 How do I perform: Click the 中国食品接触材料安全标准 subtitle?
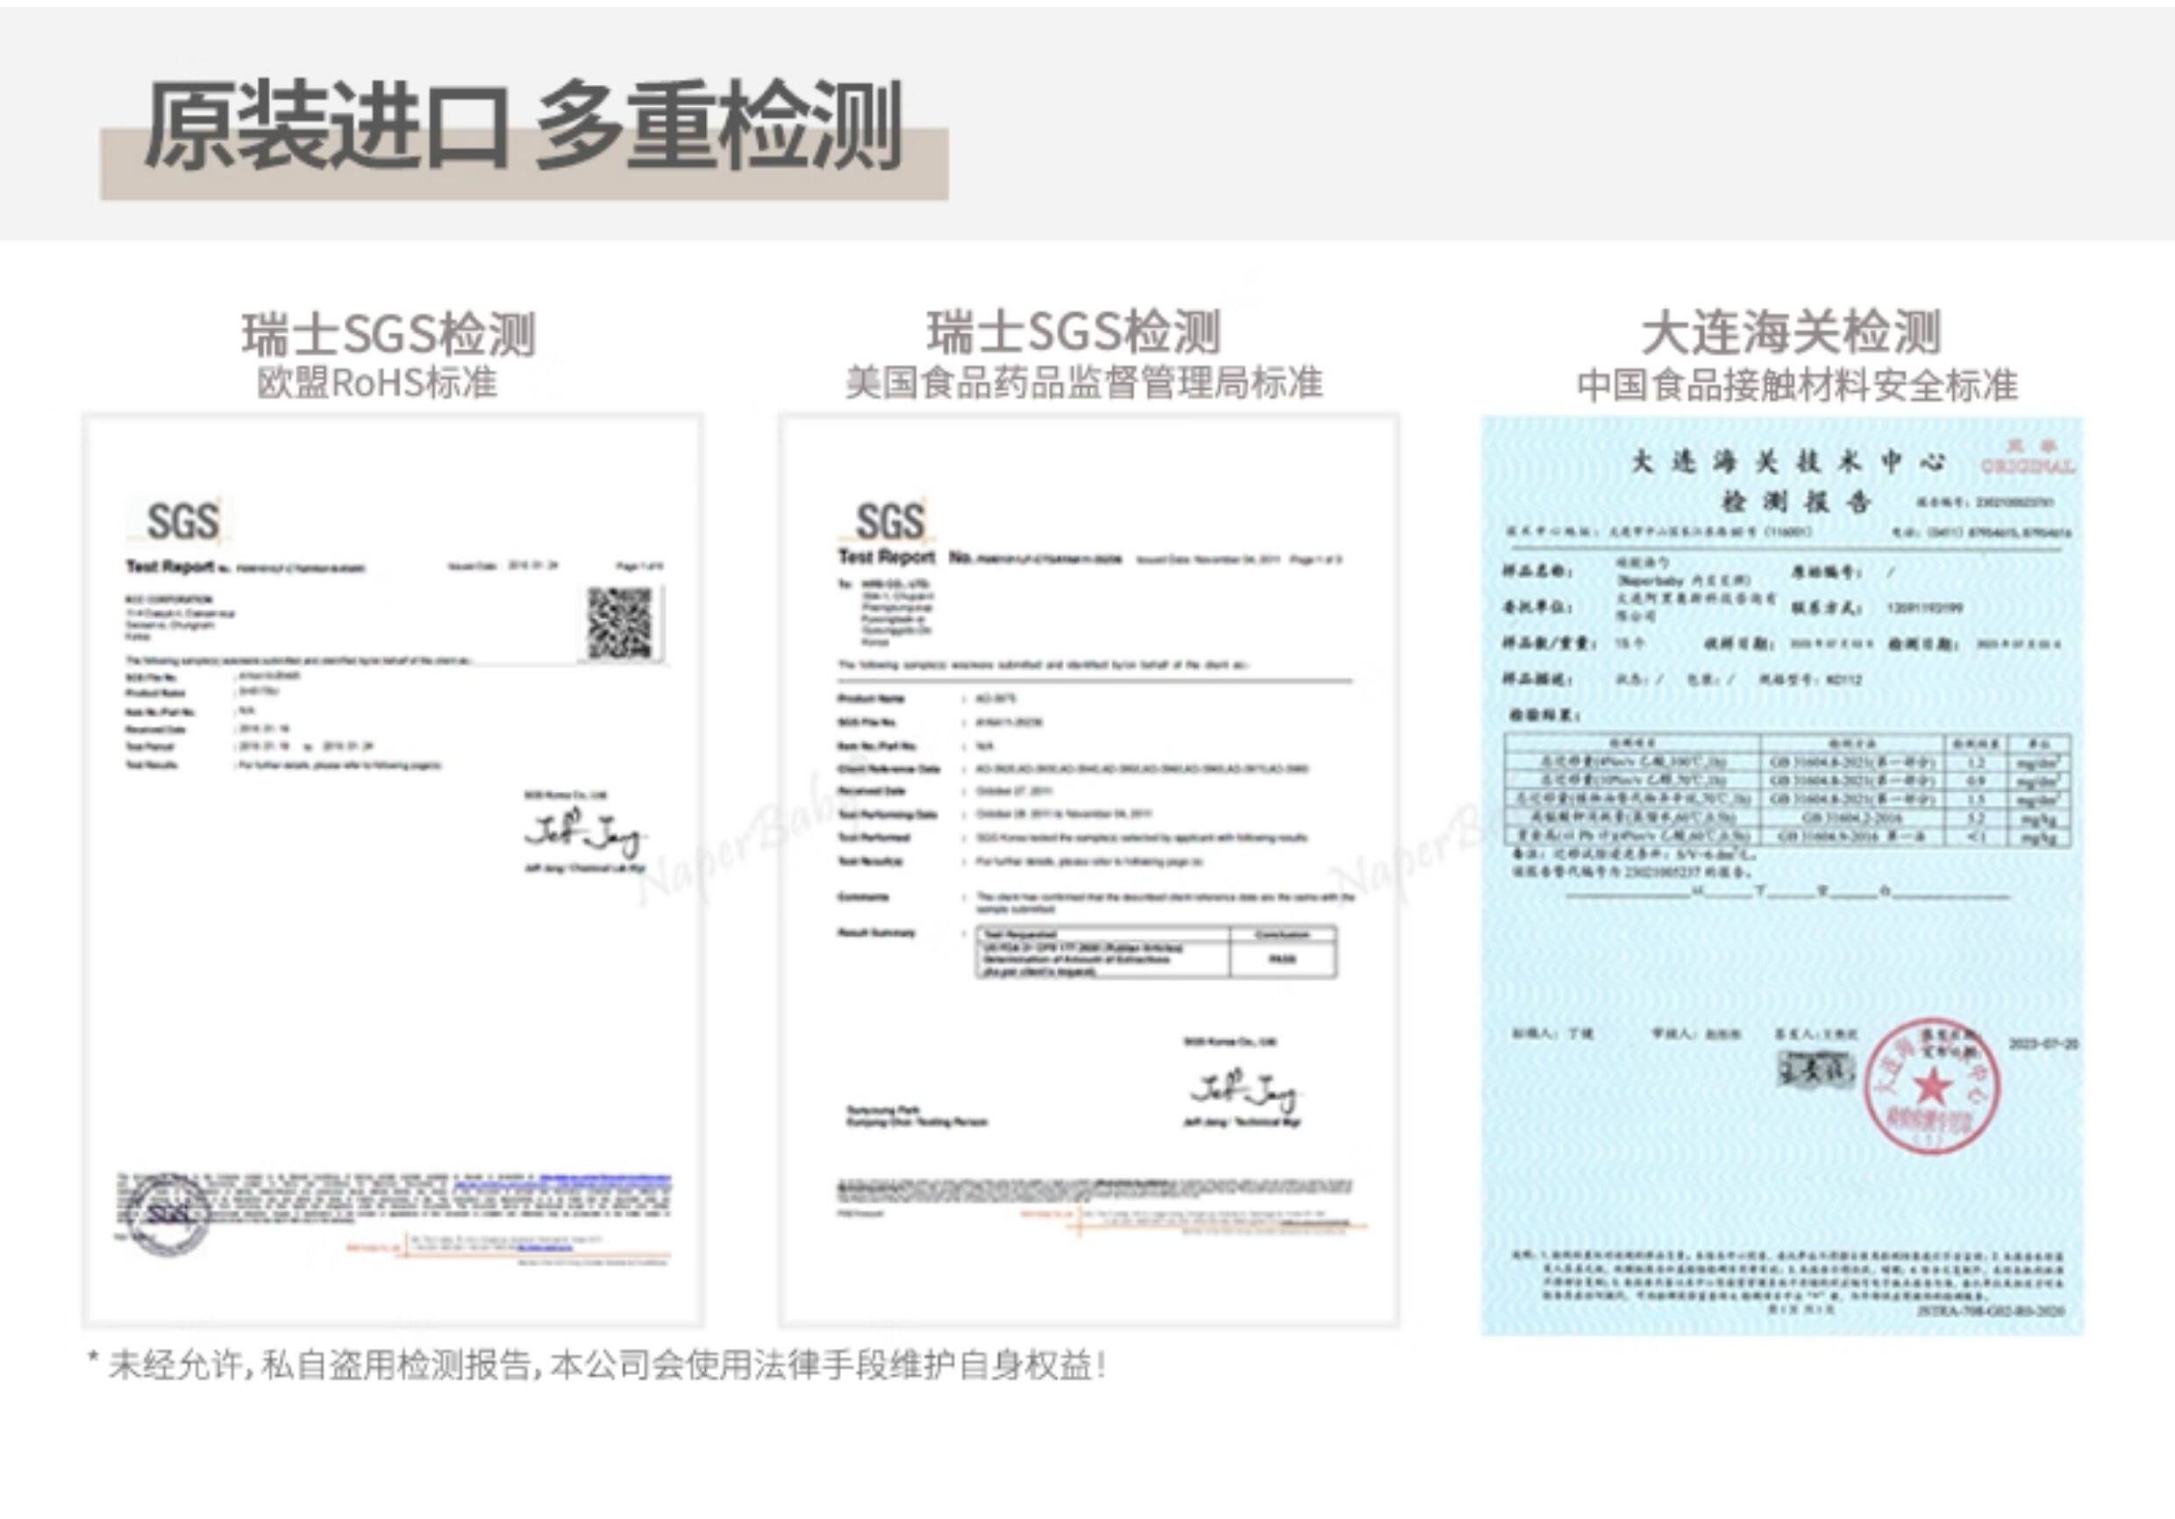1796,386
